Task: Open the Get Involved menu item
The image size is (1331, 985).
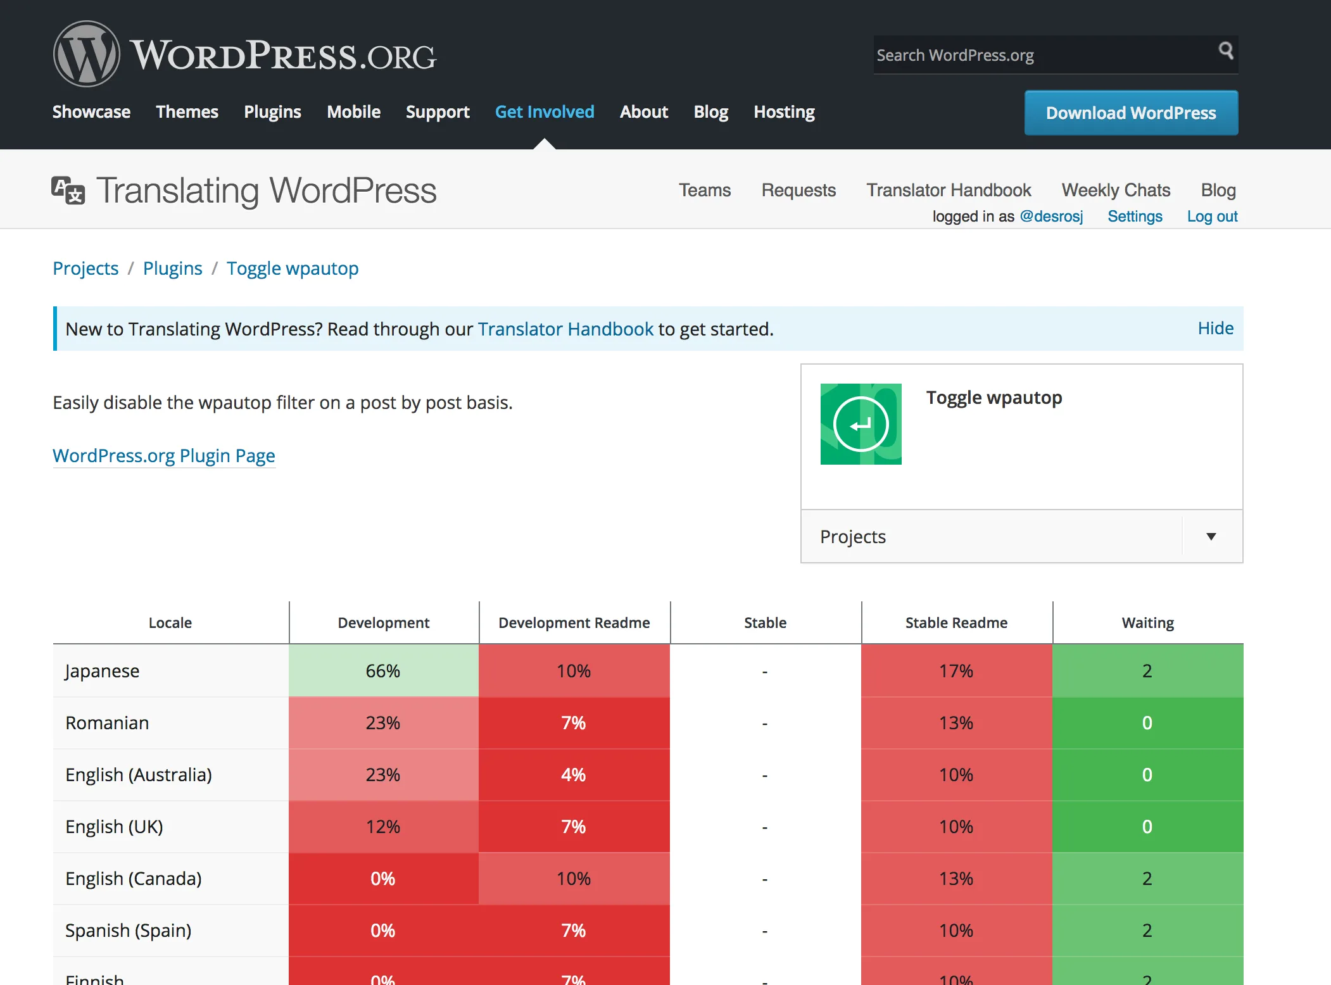Action: pos(544,112)
